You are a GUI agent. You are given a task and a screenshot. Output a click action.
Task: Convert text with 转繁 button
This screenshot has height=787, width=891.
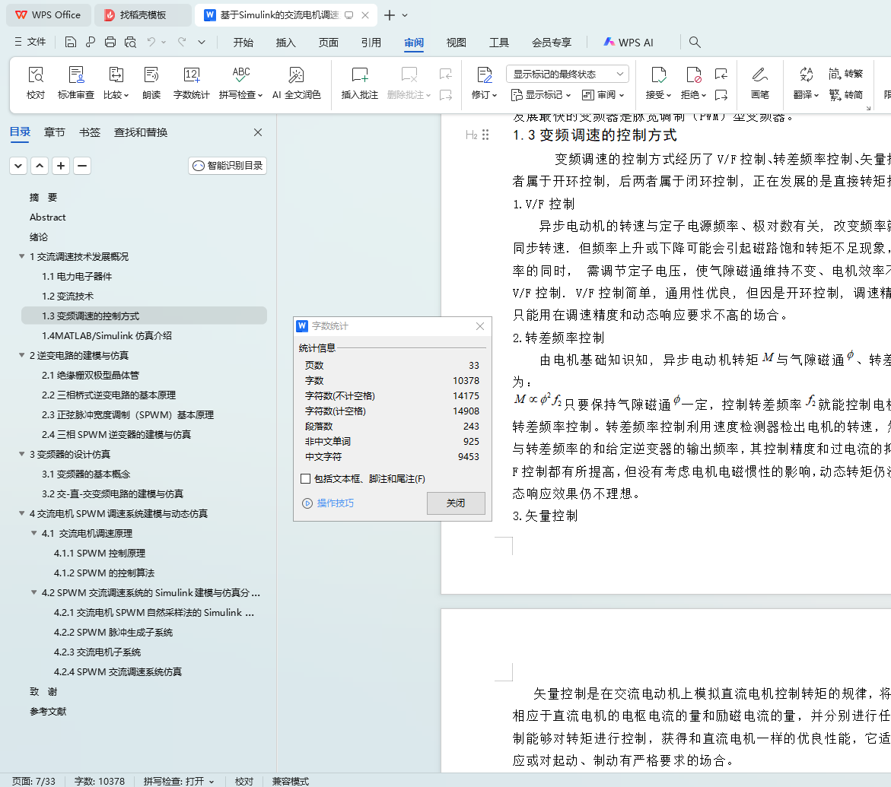(x=845, y=74)
